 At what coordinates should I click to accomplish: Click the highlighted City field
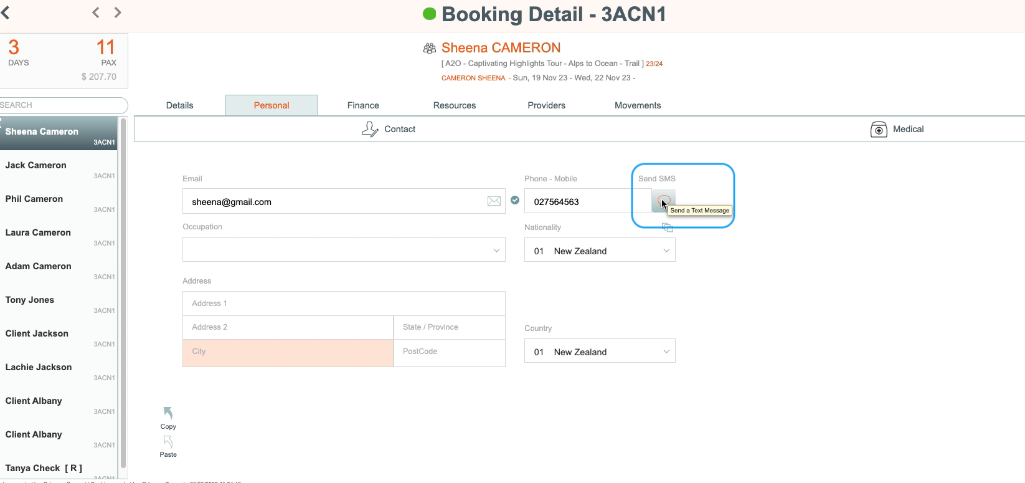coord(288,353)
